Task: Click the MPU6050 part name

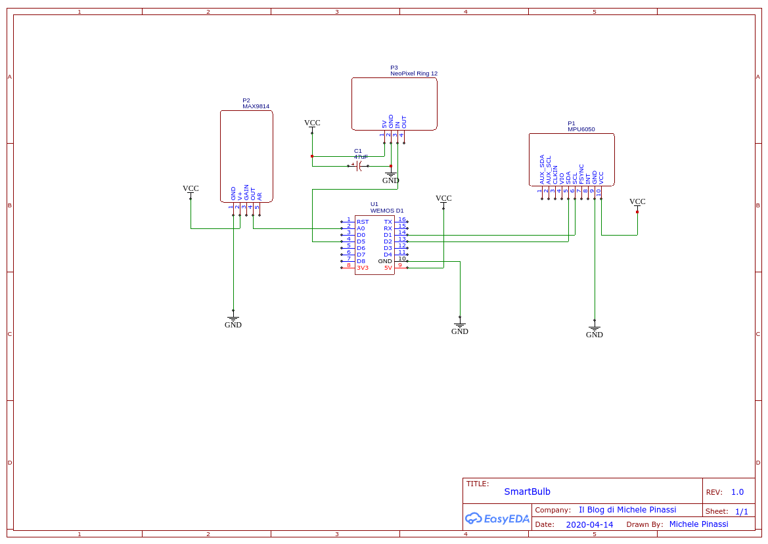Action: click(581, 129)
